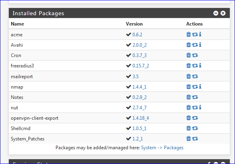Open nmap version 1.4.4_1 link
Viewport: 235px width, 164px height.
[139, 87]
